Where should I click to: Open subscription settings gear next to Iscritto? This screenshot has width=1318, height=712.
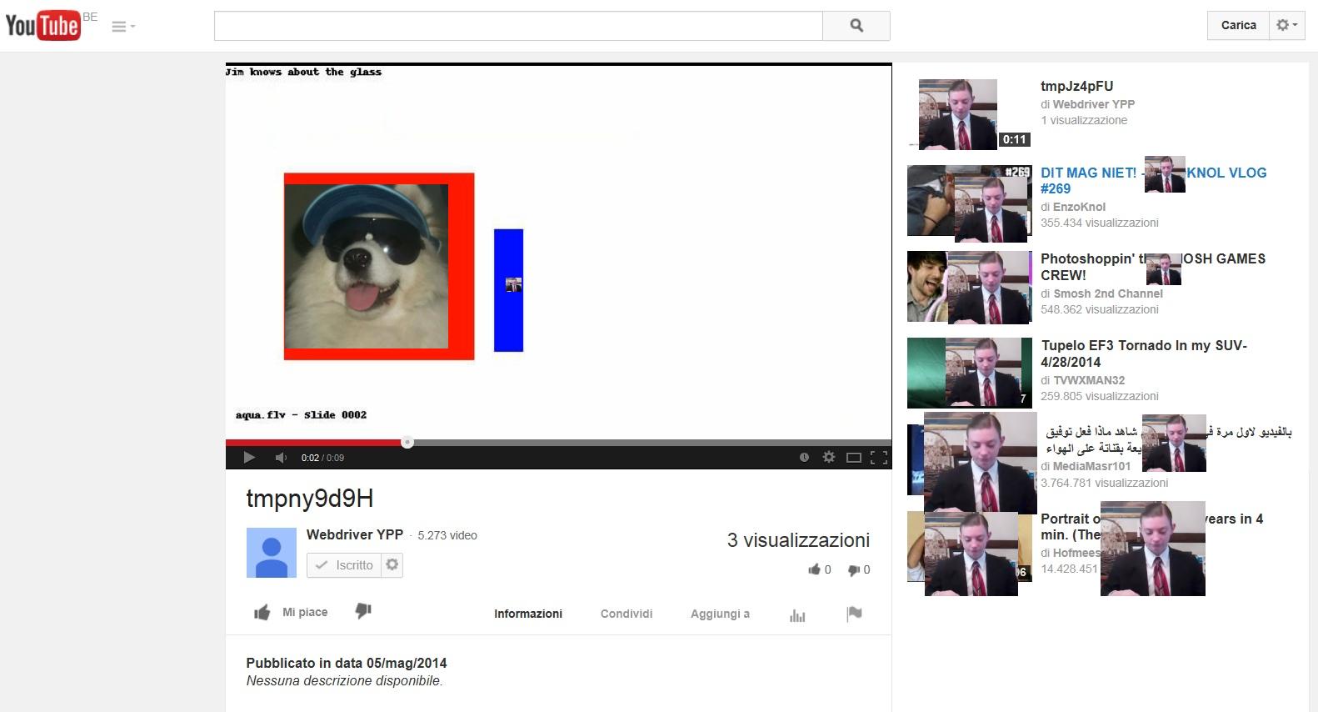coord(392,565)
